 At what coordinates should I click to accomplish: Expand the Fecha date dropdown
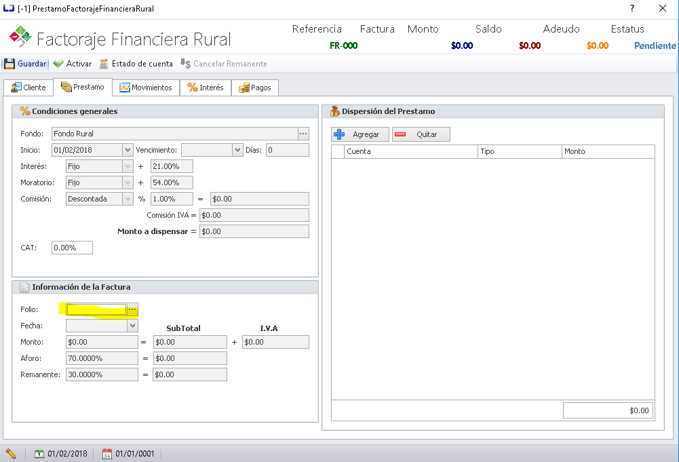click(x=132, y=326)
